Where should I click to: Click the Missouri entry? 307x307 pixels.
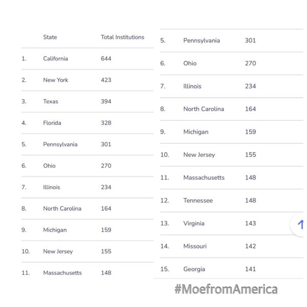(x=195, y=246)
